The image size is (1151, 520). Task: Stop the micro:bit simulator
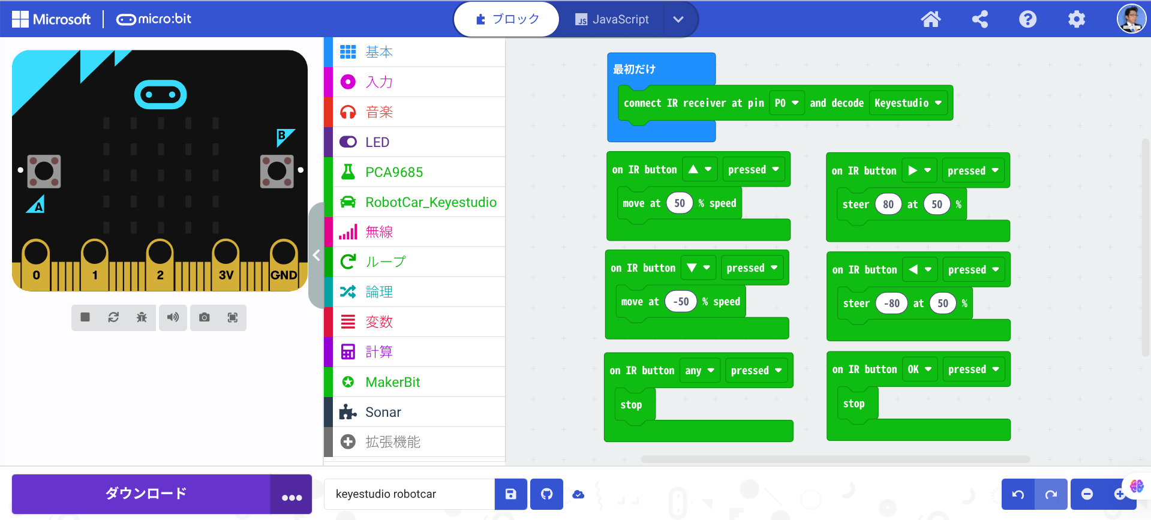coord(85,317)
